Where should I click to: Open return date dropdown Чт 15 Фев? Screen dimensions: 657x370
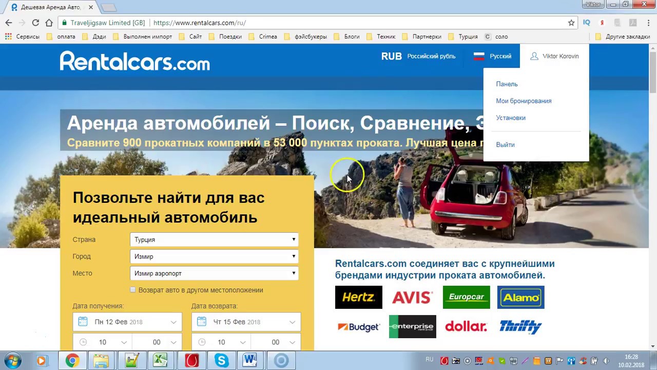(x=246, y=322)
